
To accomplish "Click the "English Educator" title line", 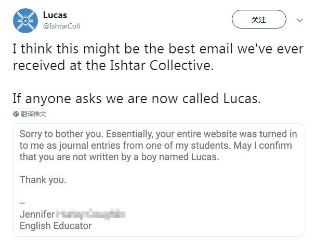I will [56, 226].
